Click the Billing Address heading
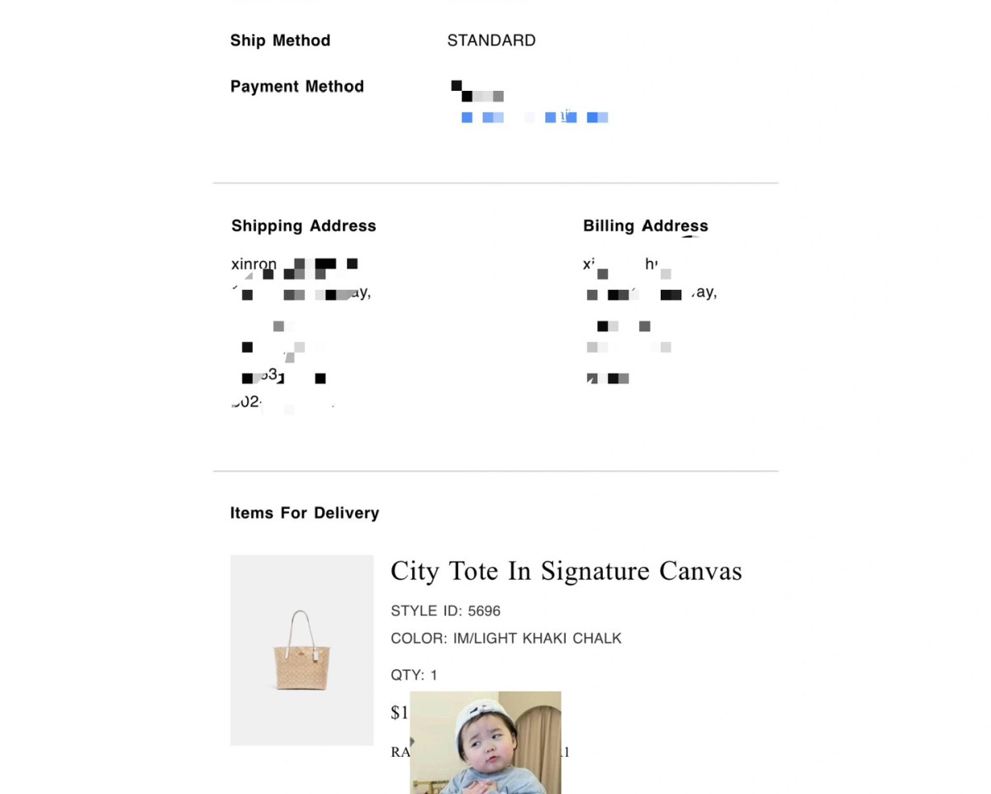Image resolution: width=991 pixels, height=794 pixels. coord(645,226)
